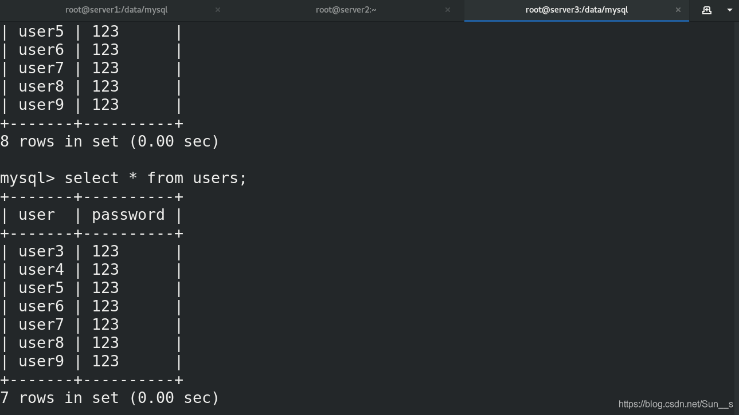The width and height of the screenshot is (739, 415).
Task: Open the new terminal tab icon
Action: (707, 10)
